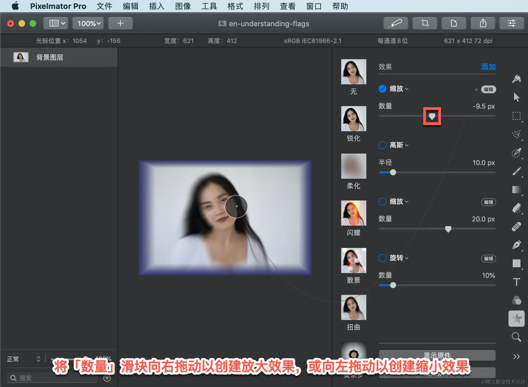Click the 搜索 layer search field
528x387 pixels.
[52, 378]
